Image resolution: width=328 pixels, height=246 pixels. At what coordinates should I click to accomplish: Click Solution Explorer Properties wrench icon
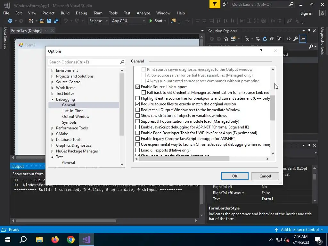point(296,39)
